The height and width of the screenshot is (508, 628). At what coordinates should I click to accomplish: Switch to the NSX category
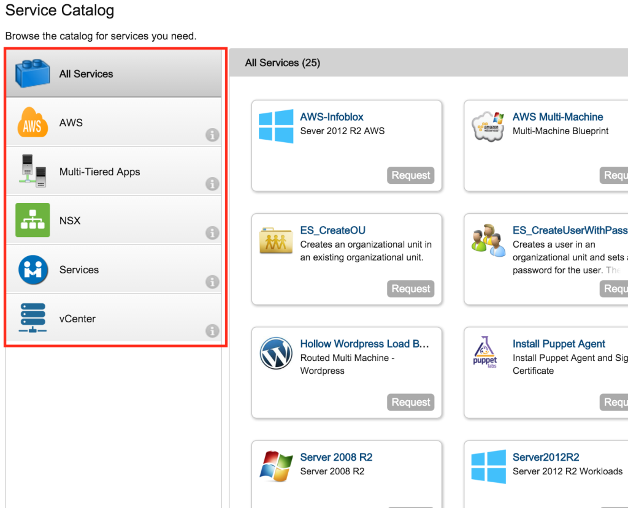70,221
